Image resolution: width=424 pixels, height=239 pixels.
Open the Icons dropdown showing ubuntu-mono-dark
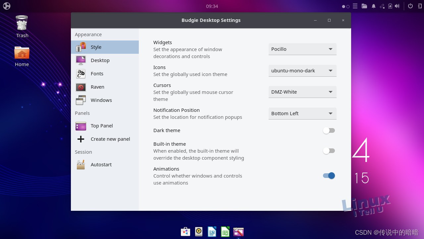tap(302, 71)
